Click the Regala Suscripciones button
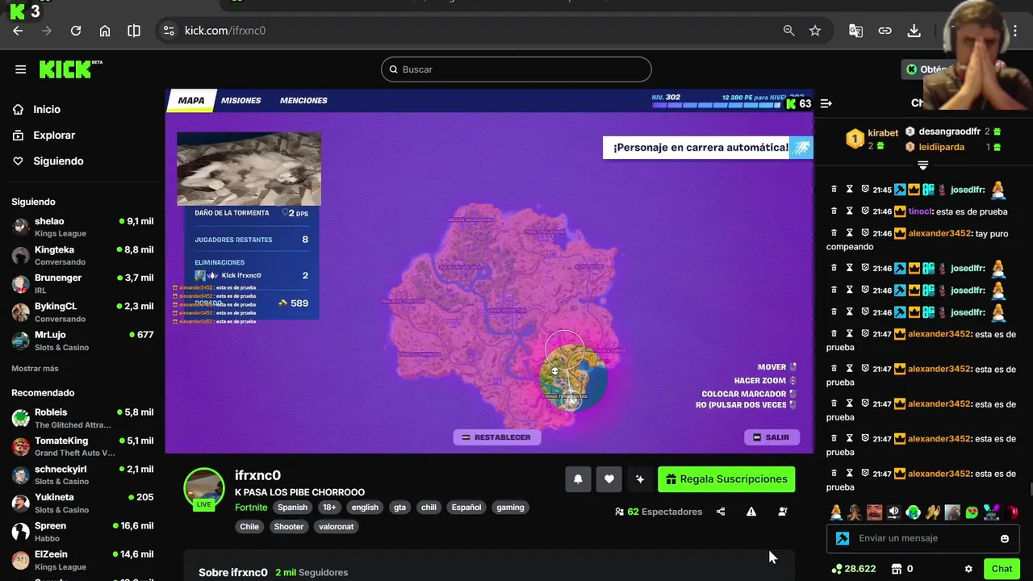The height and width of the screenshot is (581, 1033). (726, 479)
